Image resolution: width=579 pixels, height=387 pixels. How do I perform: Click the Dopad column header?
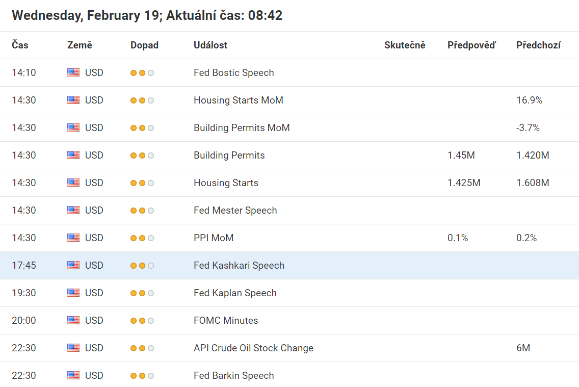click(144, 45)
